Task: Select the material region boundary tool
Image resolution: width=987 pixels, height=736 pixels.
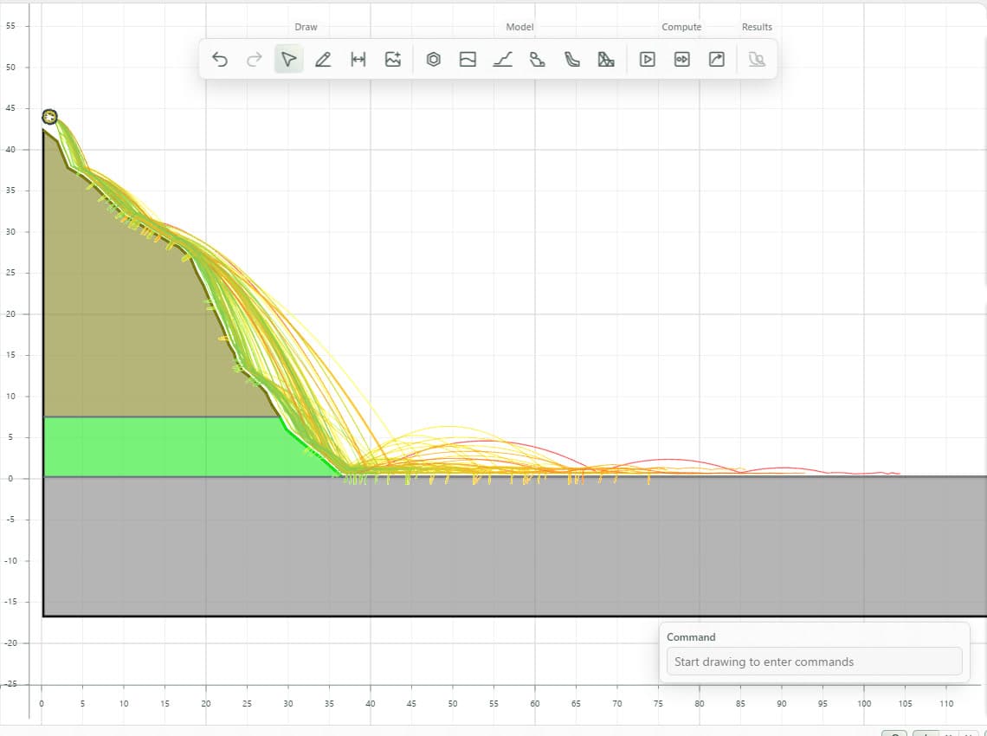Action: 468,59
